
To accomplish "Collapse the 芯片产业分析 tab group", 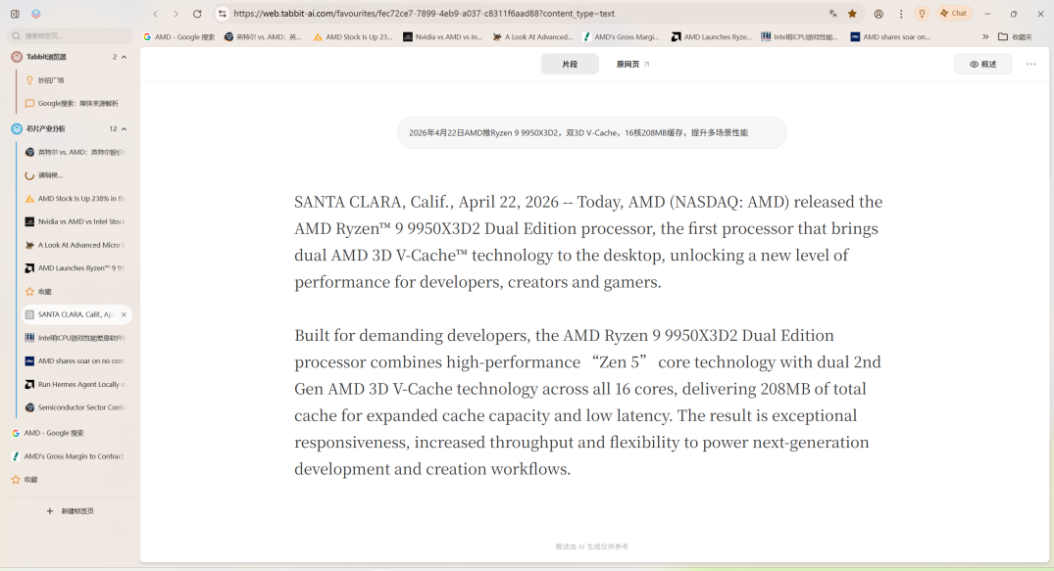I will tap(124, 128).
